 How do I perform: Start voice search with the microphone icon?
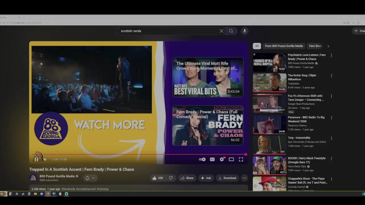[244, 31]
